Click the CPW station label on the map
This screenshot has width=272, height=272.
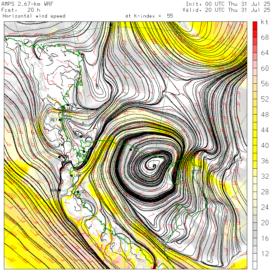[x=73, y=105]
